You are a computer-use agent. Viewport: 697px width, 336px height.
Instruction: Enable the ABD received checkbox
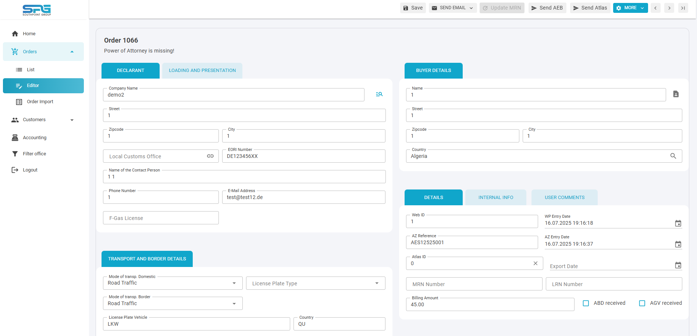[586, 303]
